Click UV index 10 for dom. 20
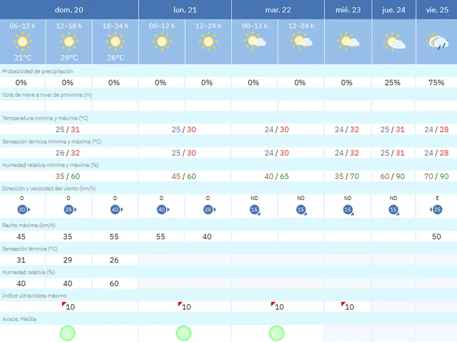 [x=70, y=307]
